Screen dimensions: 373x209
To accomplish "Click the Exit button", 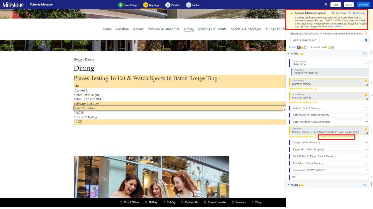I will click(336, 5).
